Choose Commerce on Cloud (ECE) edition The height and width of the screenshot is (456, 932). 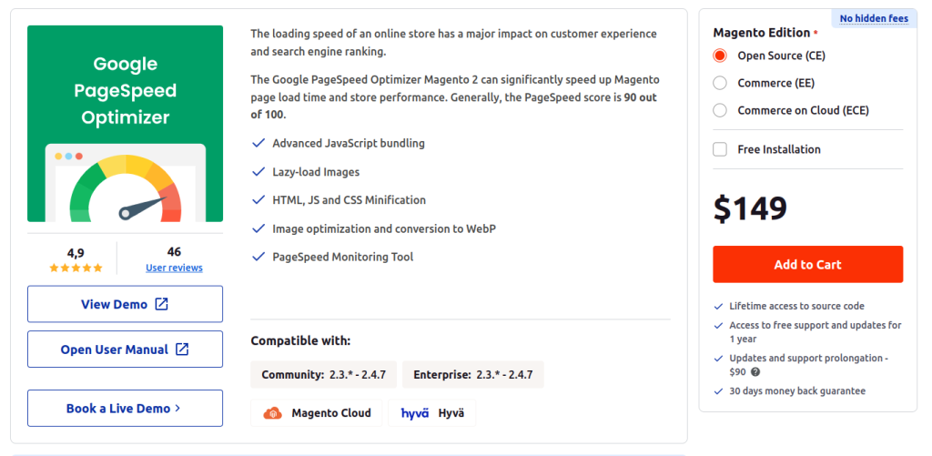720,110
